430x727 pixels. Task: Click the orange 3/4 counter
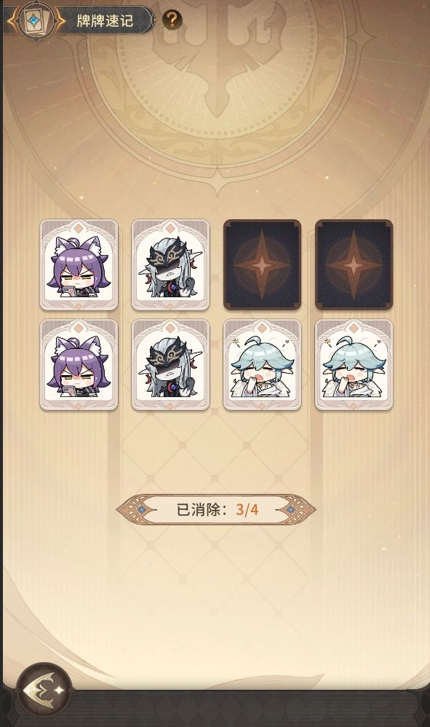[247, 509]
